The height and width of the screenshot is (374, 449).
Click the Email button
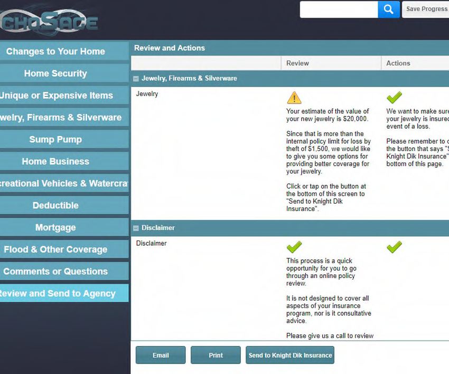[x=161, y=355]
